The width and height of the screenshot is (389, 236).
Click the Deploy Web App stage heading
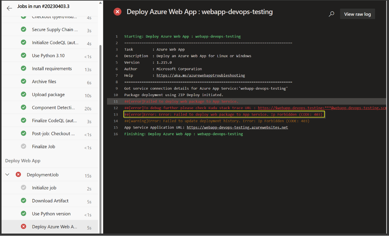[23, 161]
